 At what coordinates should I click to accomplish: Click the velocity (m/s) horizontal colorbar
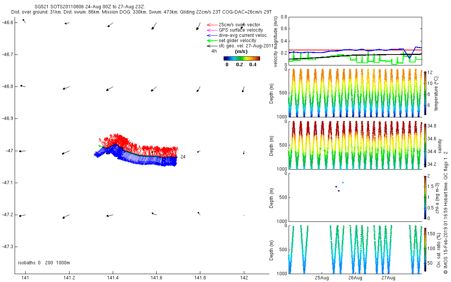242,58
